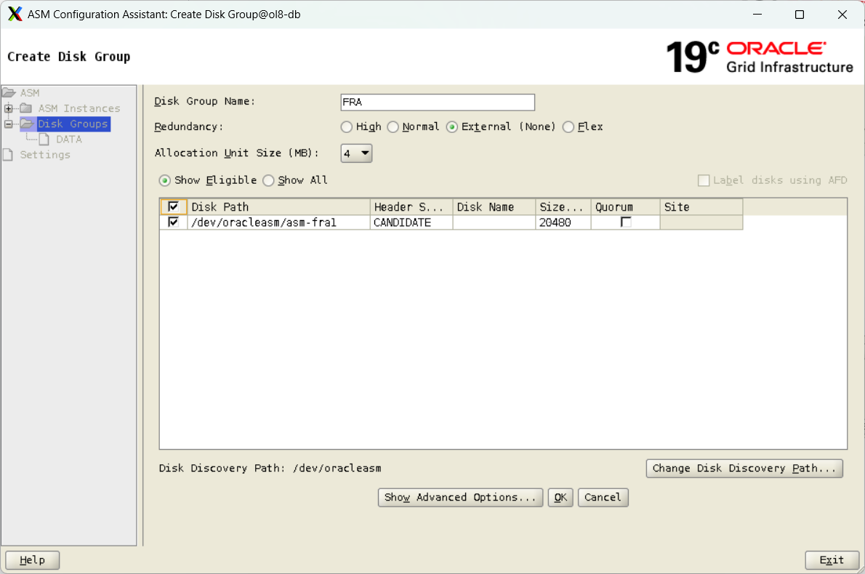Select the DATA disk group tree item
The width and height of the screenshot is (865, 574).
coord(69,139)
